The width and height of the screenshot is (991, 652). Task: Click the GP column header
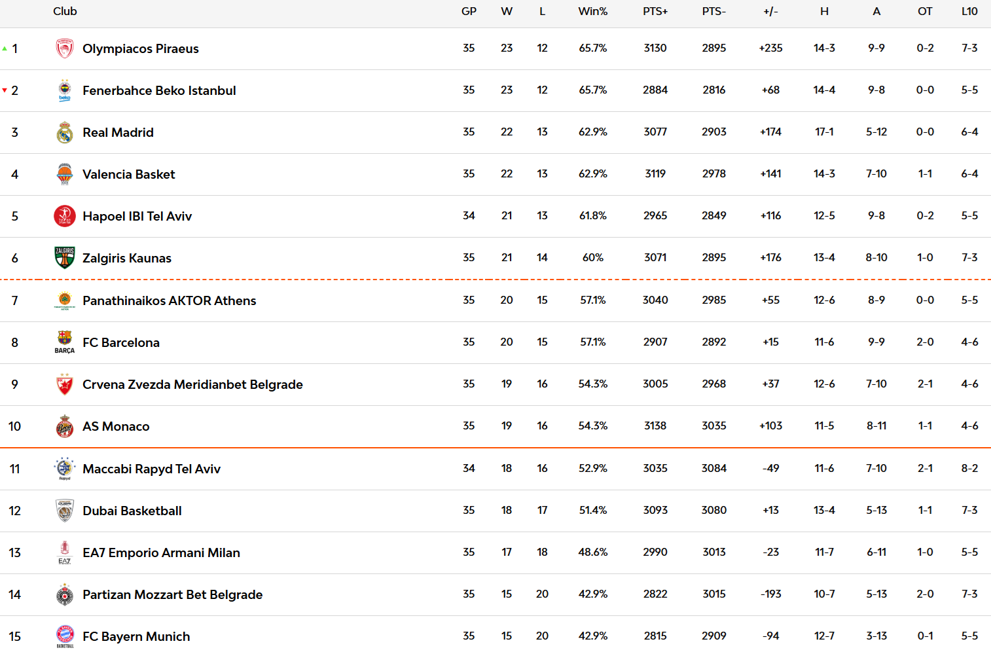tap(469, 11)
